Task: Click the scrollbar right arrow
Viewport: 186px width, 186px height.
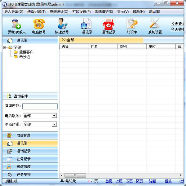Action: point(181,175)
